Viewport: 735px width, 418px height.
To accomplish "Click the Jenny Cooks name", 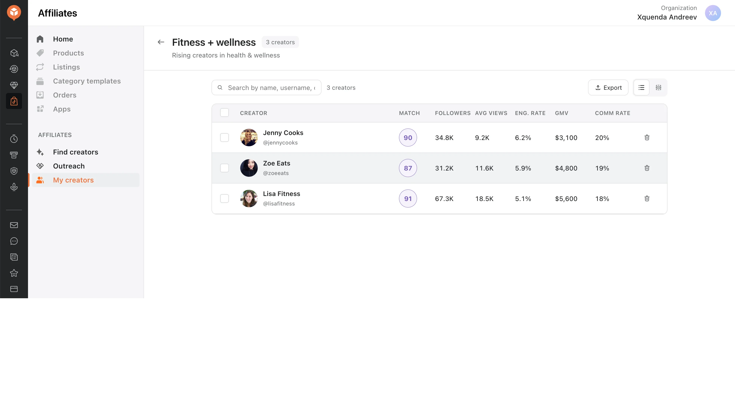I will click(x=283, y=133).
